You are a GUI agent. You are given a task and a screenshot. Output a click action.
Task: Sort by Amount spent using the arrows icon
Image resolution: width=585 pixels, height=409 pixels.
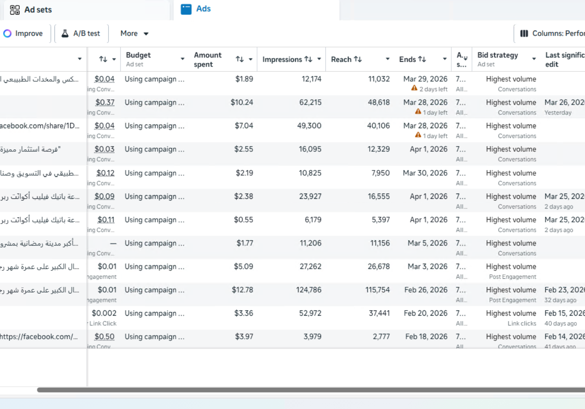240,59
